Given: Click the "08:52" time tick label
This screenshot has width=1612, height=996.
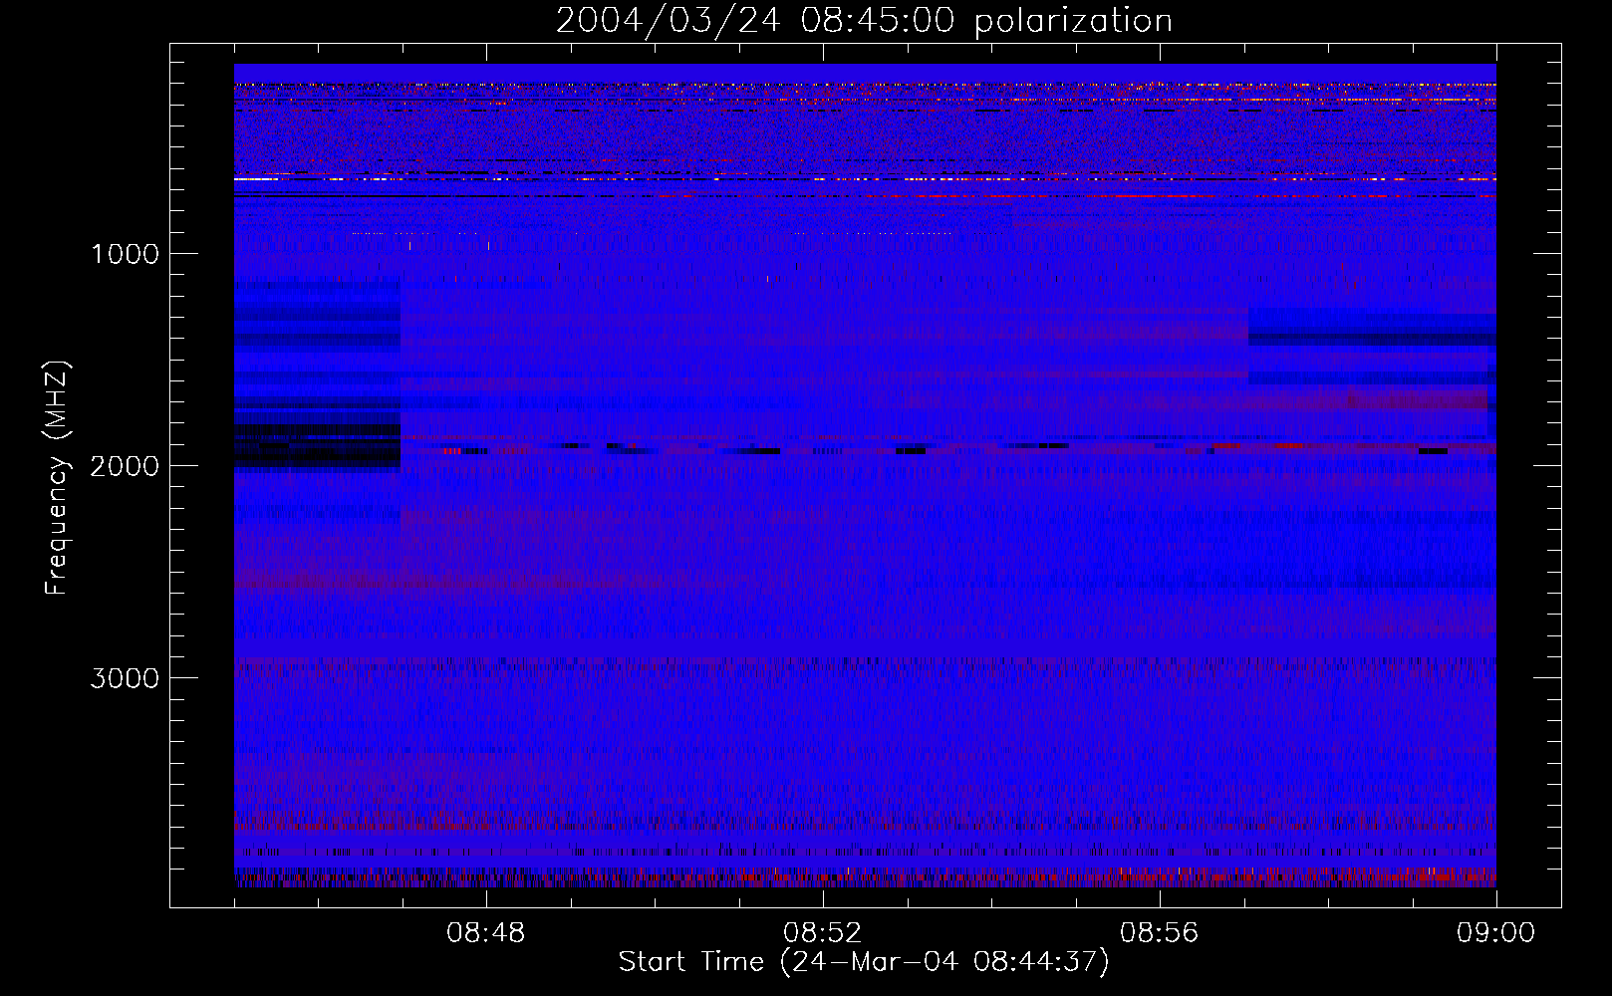Looking at the screenshot, I should point(823,933).
